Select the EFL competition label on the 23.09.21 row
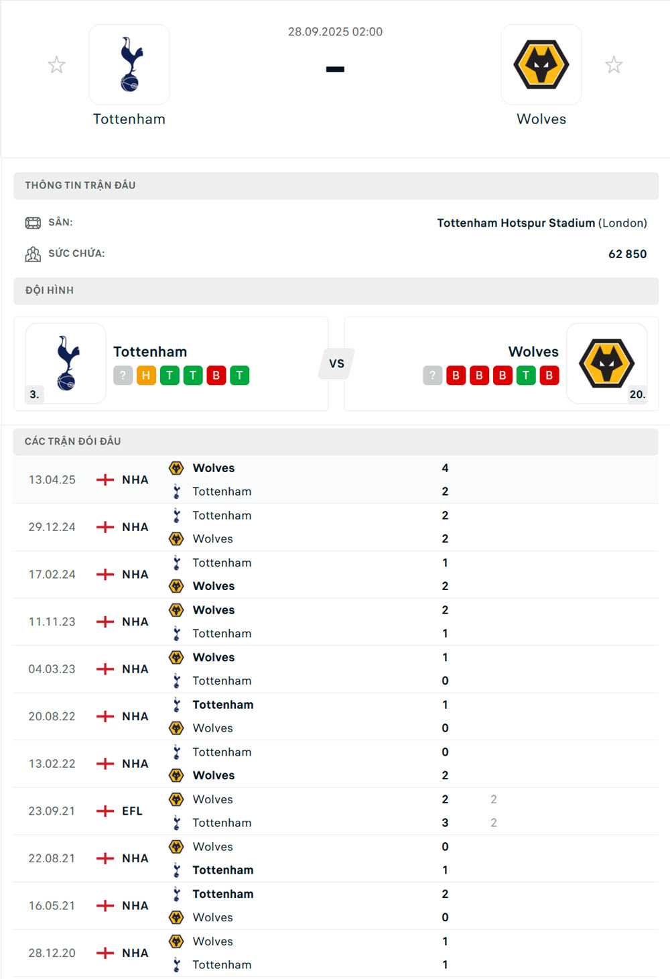The height and width of the screenshot is (979, 670). click(x=133, y=811)
